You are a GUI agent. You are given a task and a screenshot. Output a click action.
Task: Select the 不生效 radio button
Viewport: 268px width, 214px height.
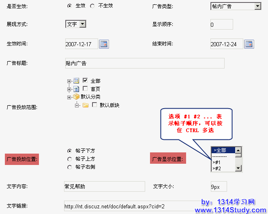click(92, 6)
